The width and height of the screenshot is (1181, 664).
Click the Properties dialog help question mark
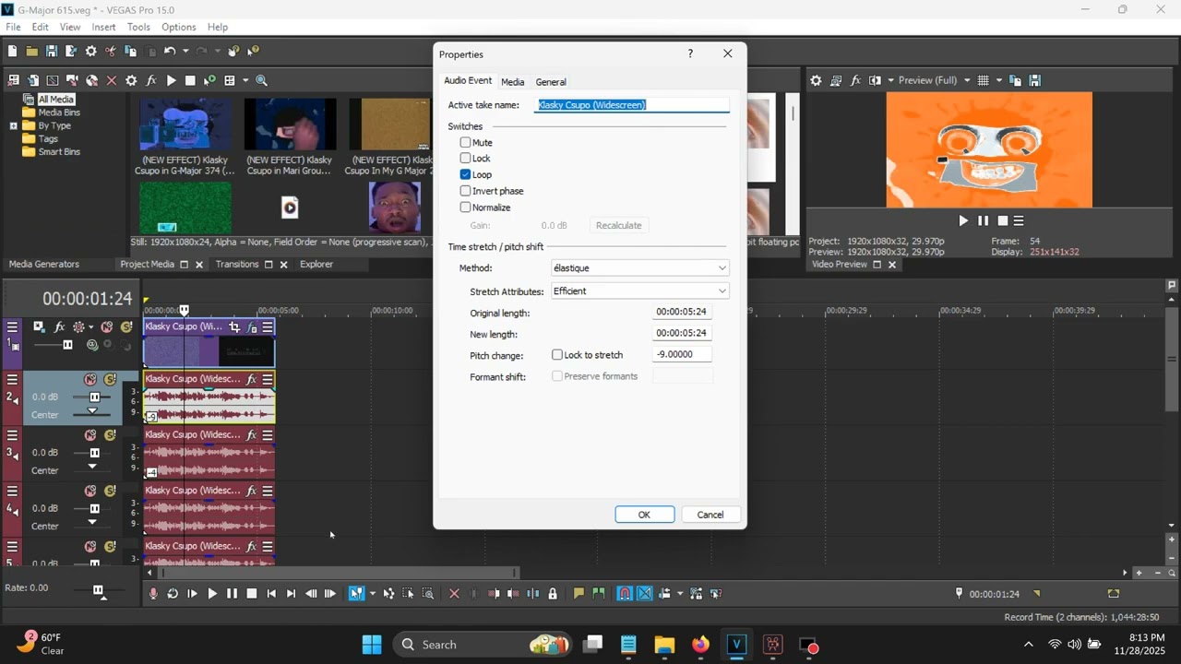coord(690,53)
